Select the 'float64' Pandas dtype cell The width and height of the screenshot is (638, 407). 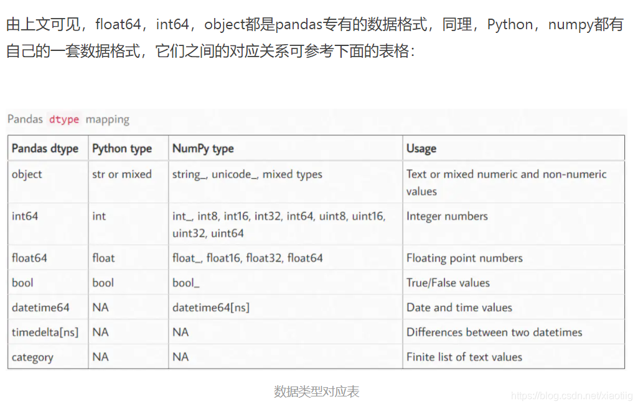48,257
